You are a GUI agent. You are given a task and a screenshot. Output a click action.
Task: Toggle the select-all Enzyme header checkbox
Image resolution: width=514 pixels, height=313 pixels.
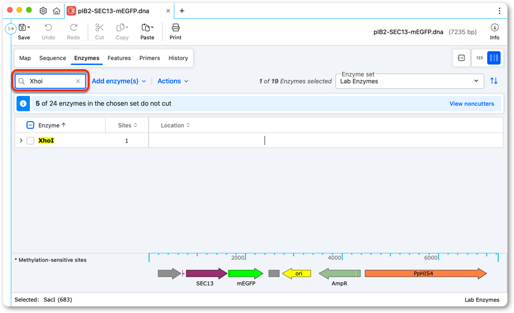pyautogui.click(x=30, y=125)
